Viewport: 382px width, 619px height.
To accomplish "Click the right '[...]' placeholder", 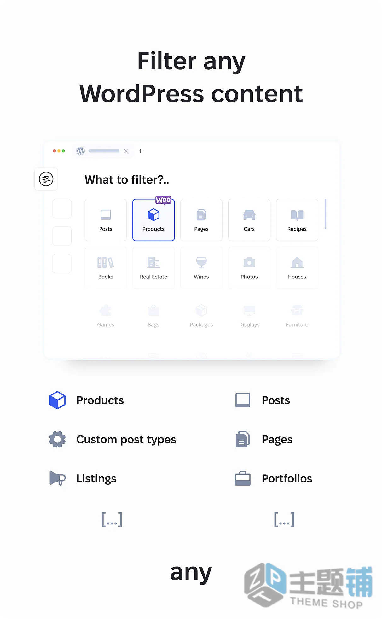I will pos(284,519).
